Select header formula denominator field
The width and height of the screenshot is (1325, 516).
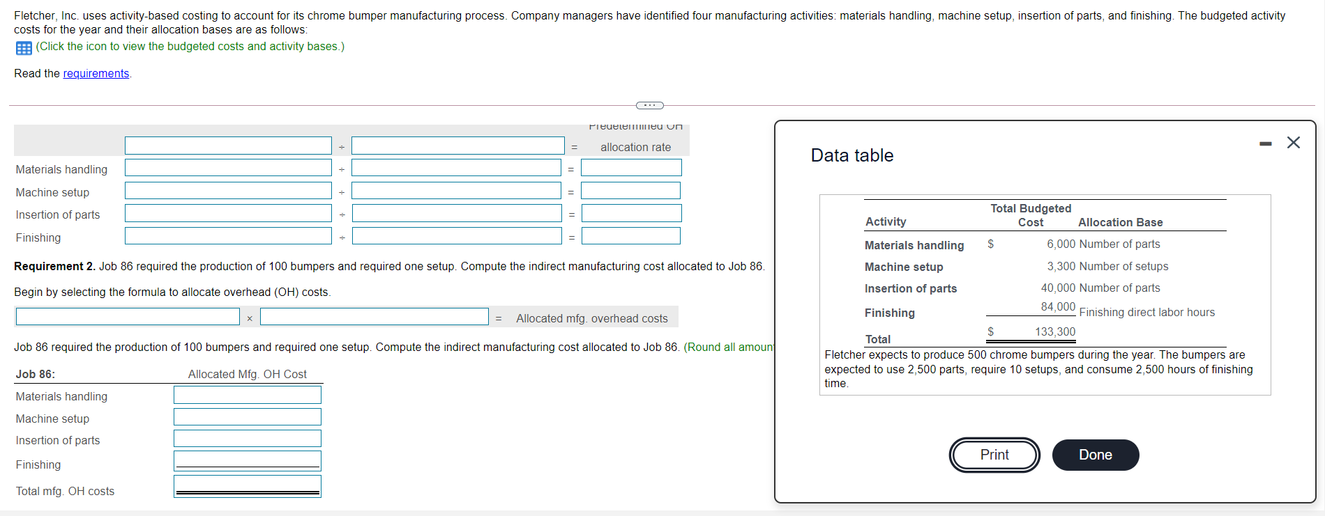(458, 146)
